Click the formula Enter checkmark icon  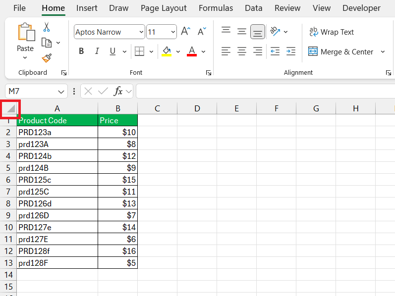tap(103, 91)
